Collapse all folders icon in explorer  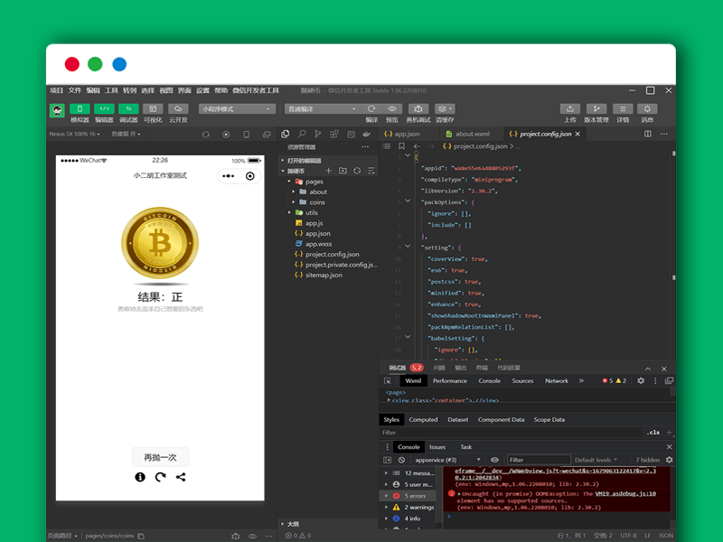coord(371,171)
